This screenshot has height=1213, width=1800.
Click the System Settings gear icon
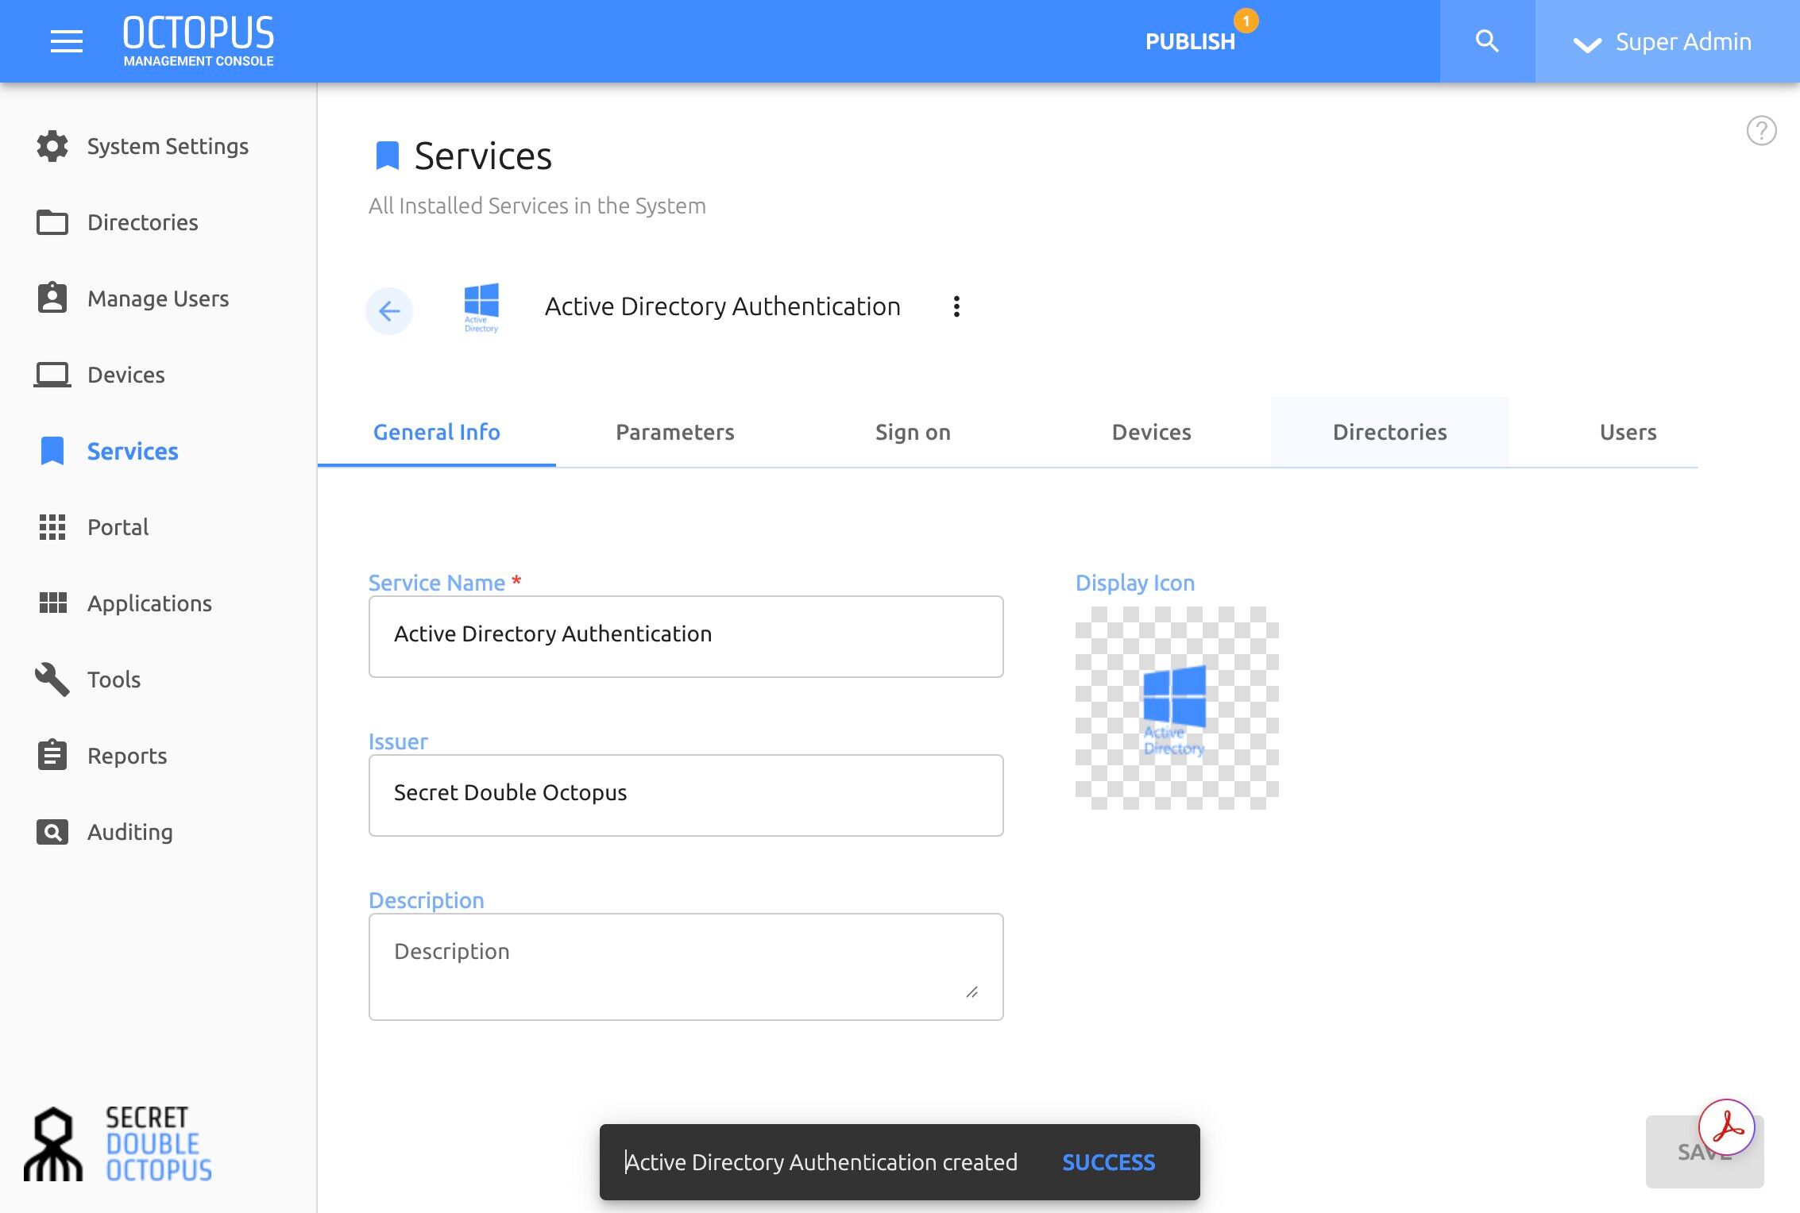coord(52,146)
